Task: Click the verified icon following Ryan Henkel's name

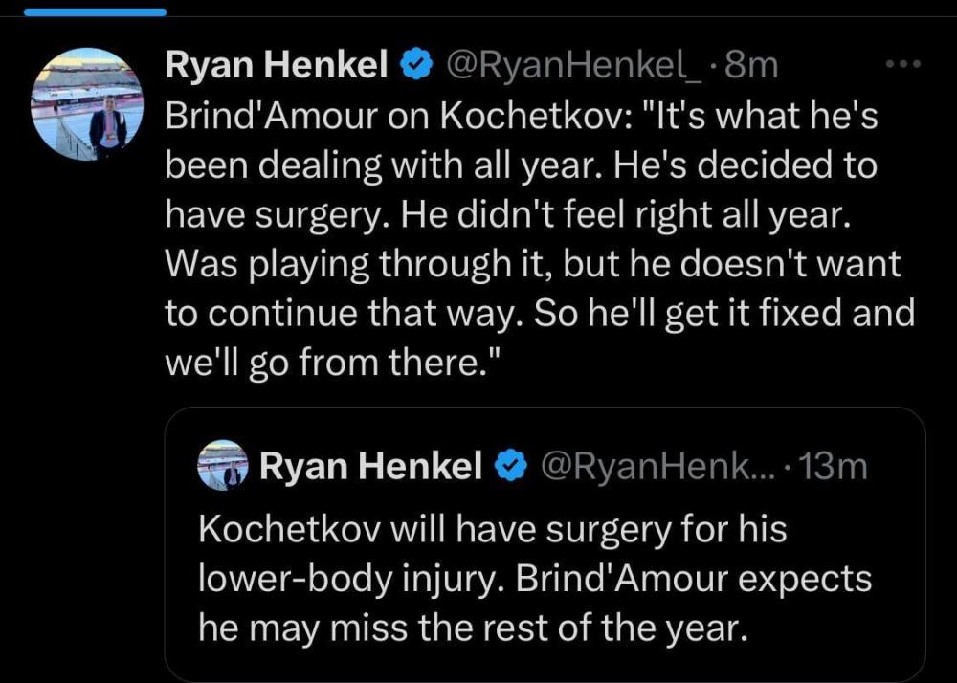Action: [x=414, y=65]
